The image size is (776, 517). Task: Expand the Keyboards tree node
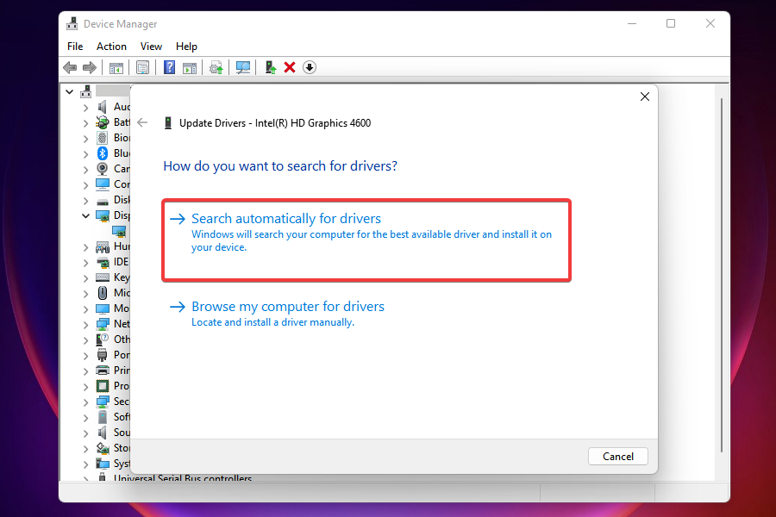pos(85,278)
